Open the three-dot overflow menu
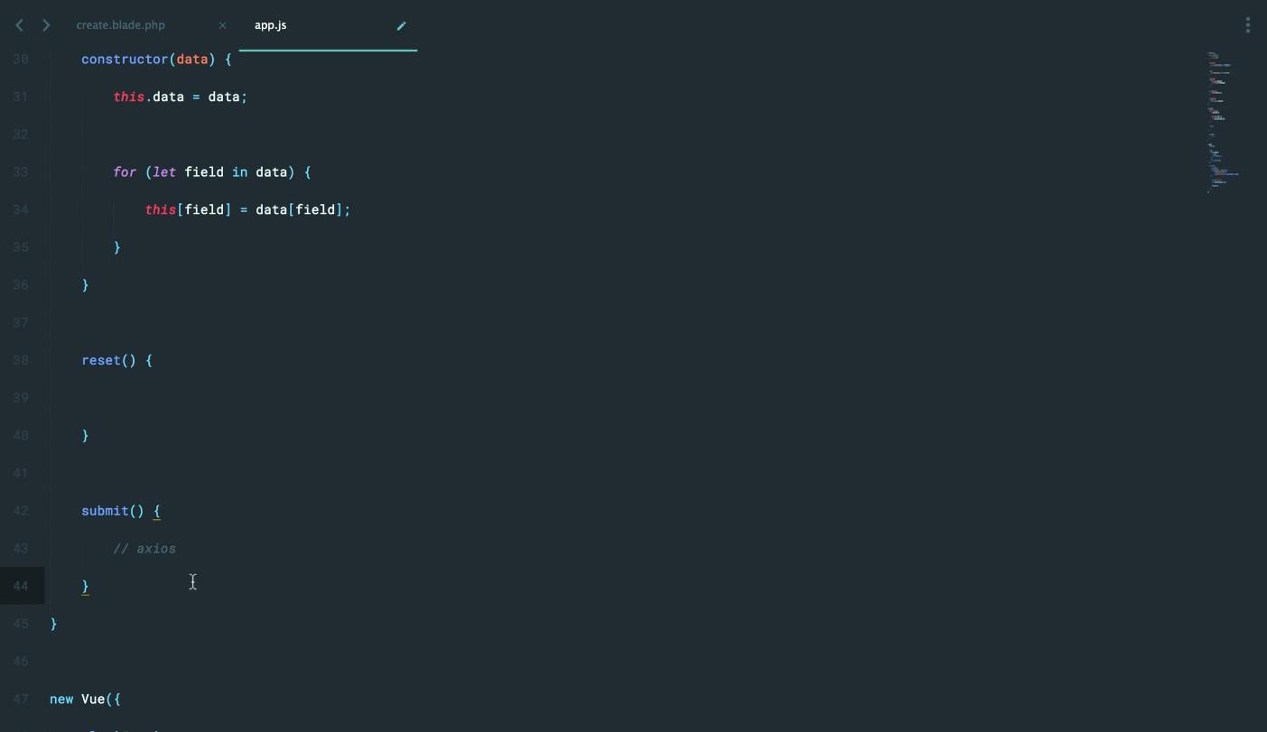The height and width of the screenshot is (732, 1267). 1247,25
